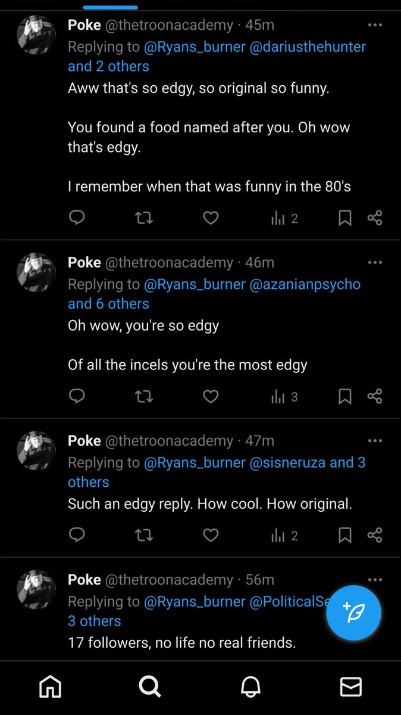Open more options on the 45m tweet
This screenshot has height=715, width=401.
pyautogui.click(x=375, y=26)
